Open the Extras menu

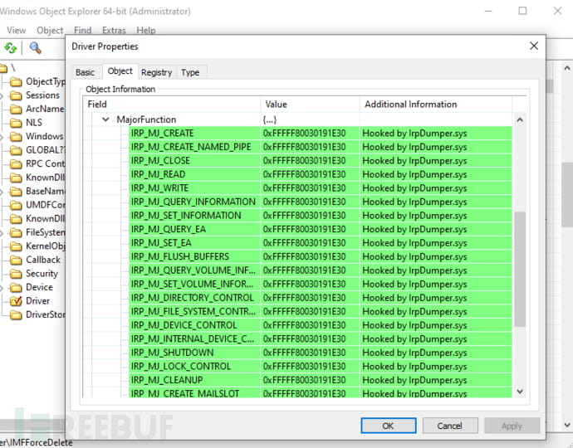114,31
